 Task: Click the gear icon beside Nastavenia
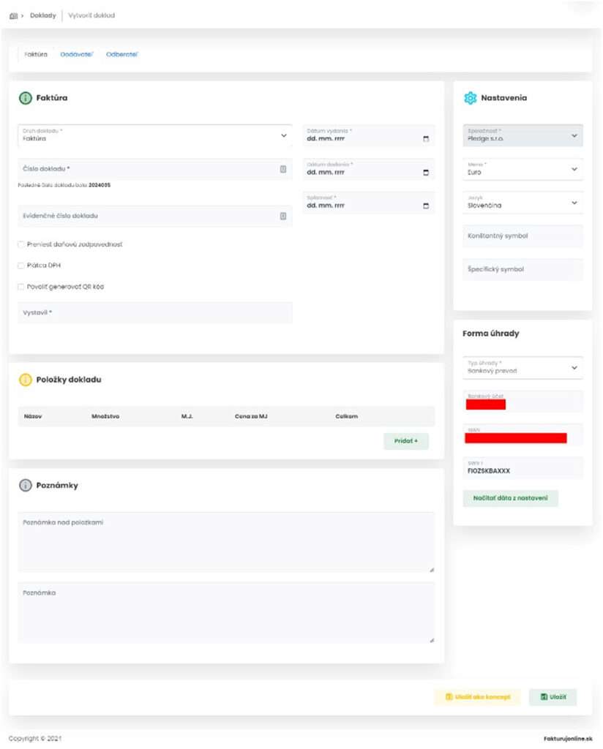(470, 98)
